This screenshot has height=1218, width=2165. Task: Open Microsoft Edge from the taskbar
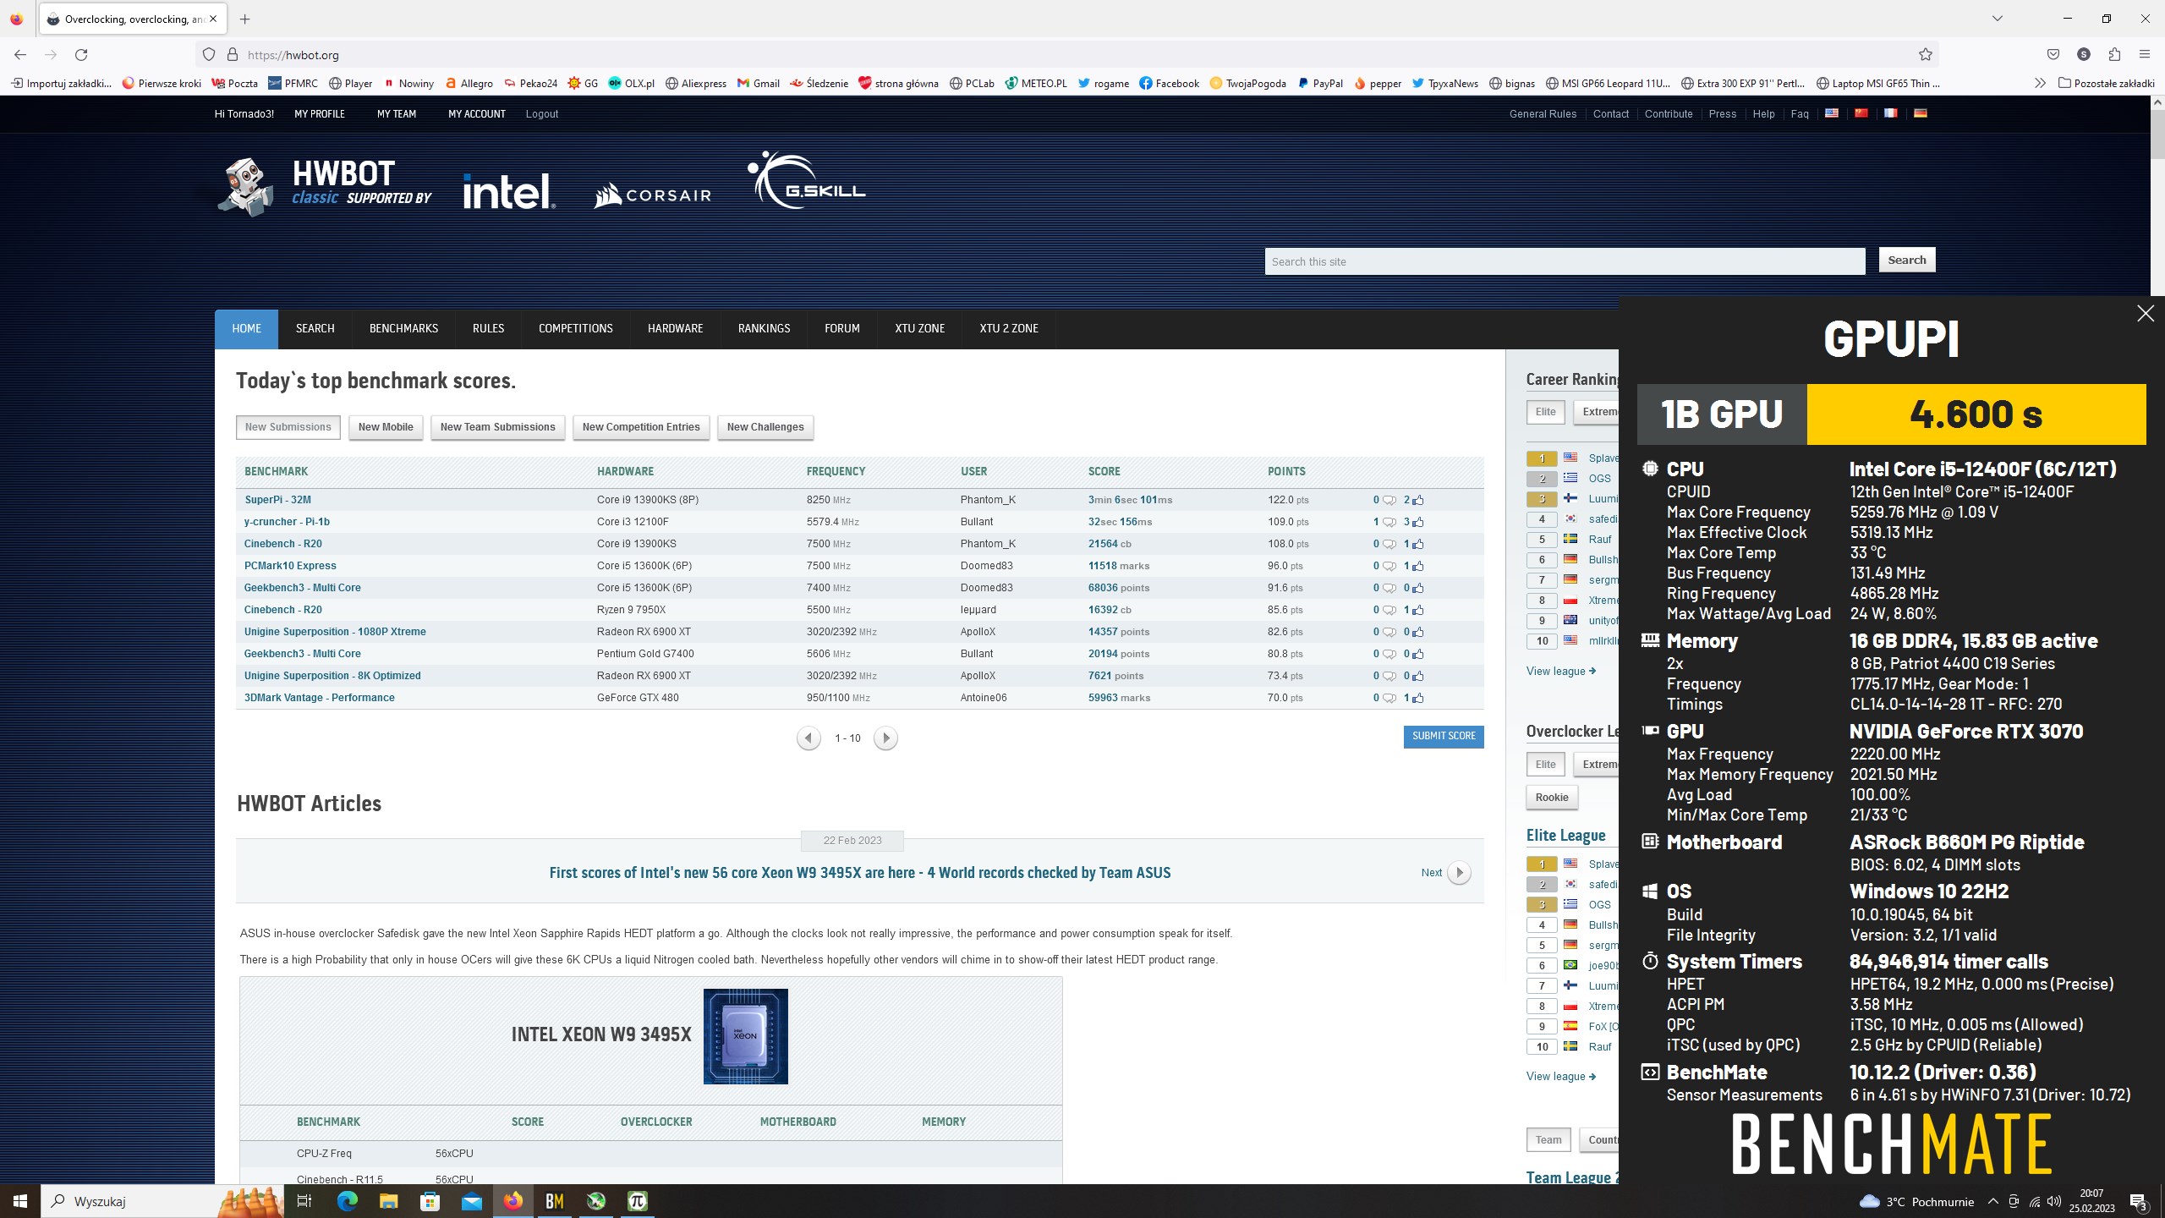347,1201
